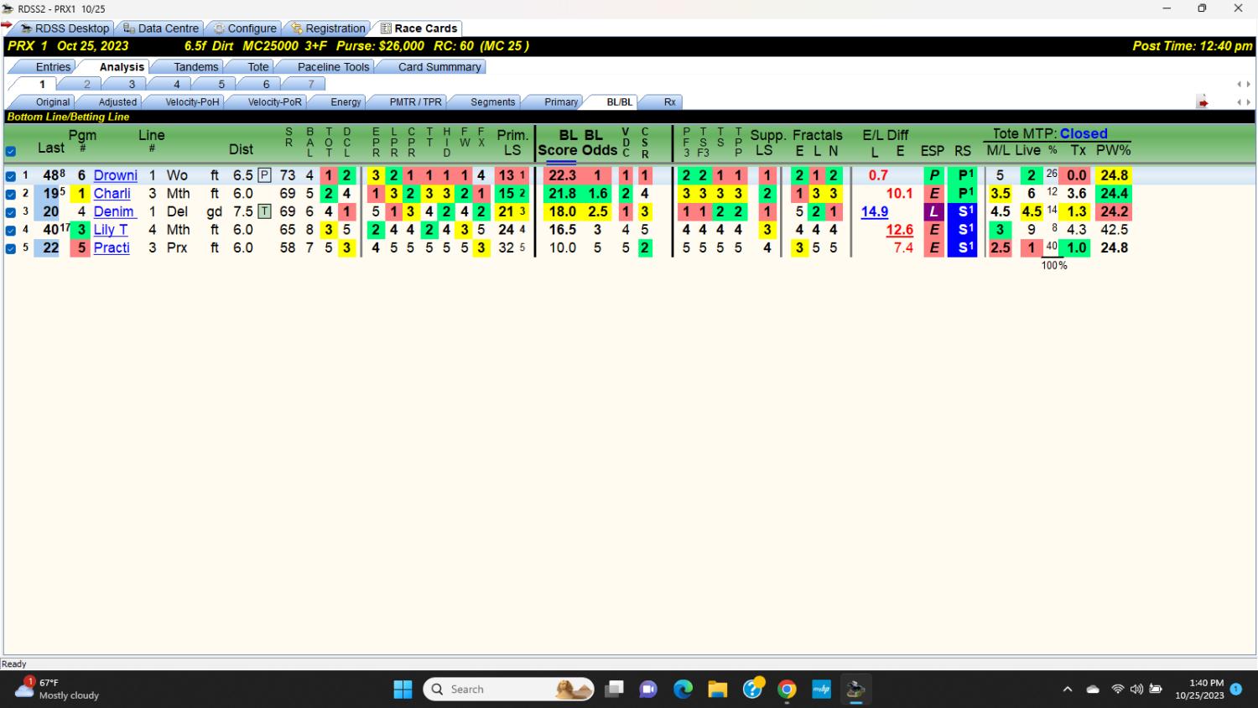
Task: Open horse link Practi
Action: coord(111,248)
